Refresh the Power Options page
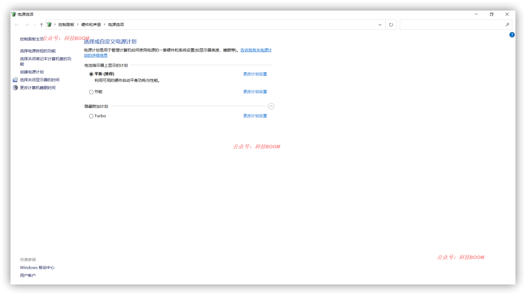The height and width of the screenshot is (295, 526). [391, 24]
